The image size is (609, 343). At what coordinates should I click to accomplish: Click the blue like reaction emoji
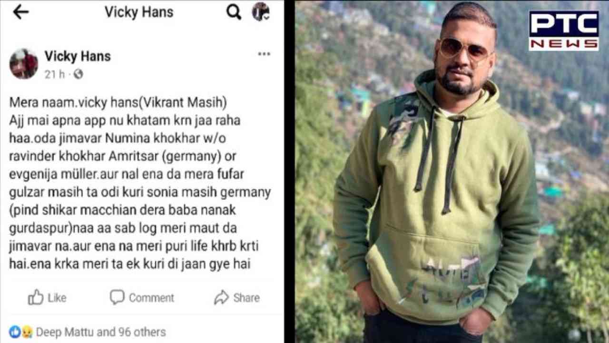coord(14,332)
